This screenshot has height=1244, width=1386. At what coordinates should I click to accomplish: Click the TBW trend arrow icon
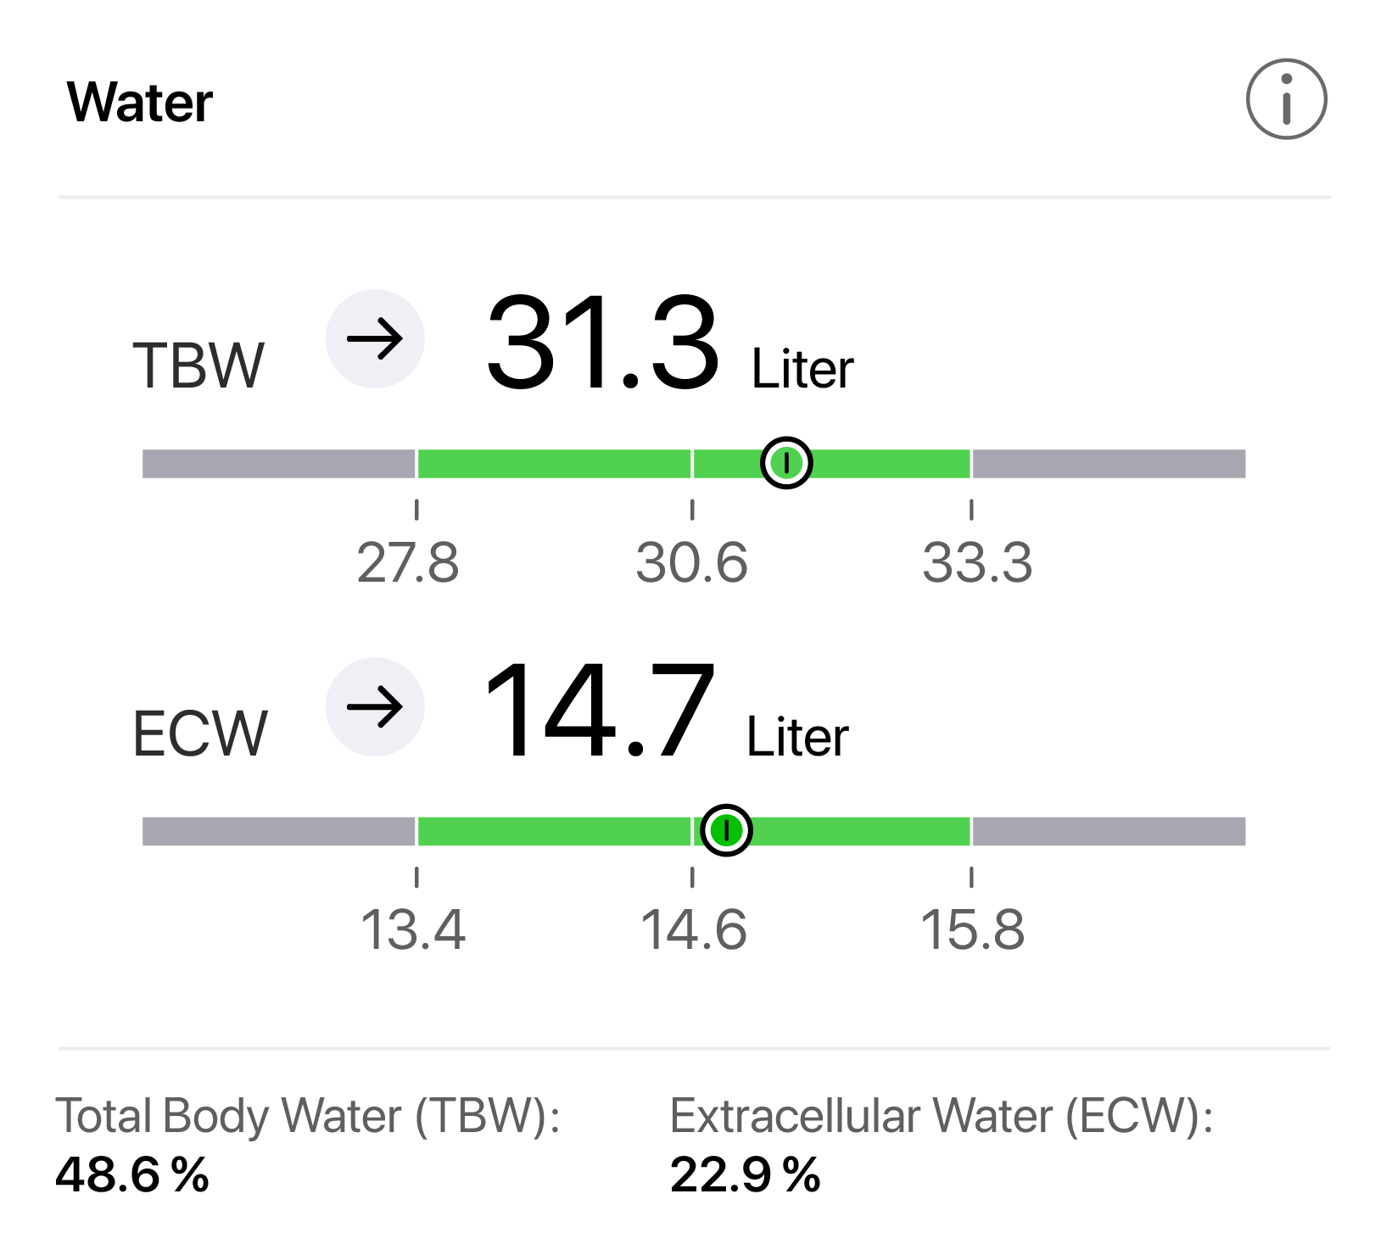[375, 339]
